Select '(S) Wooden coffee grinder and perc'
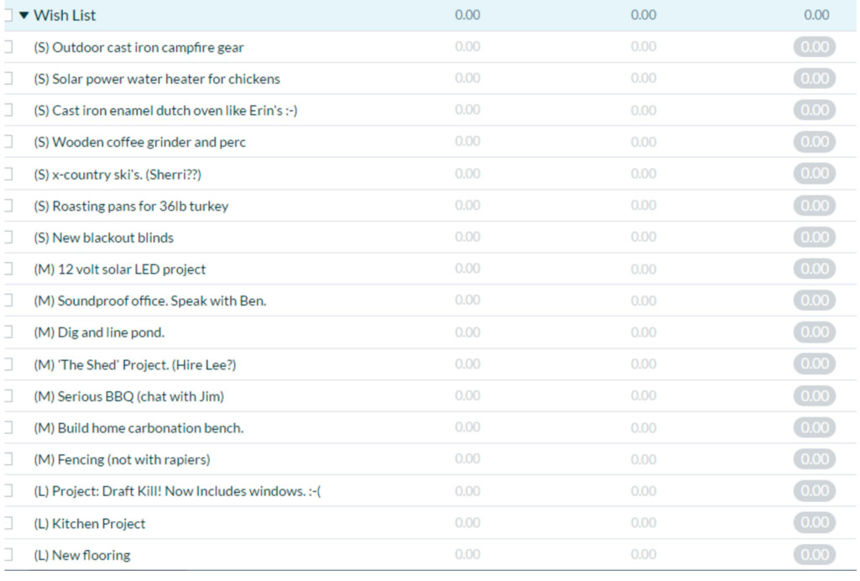Image resolution: width=860 pixels, height=581 pixels. tap(140, 143)
